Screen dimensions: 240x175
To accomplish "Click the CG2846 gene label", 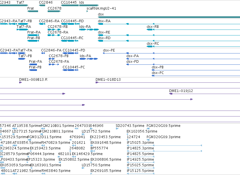I will 46,3.
